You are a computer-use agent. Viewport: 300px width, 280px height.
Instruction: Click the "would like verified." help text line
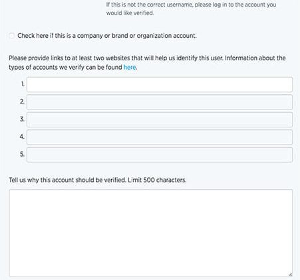point(130,13)
